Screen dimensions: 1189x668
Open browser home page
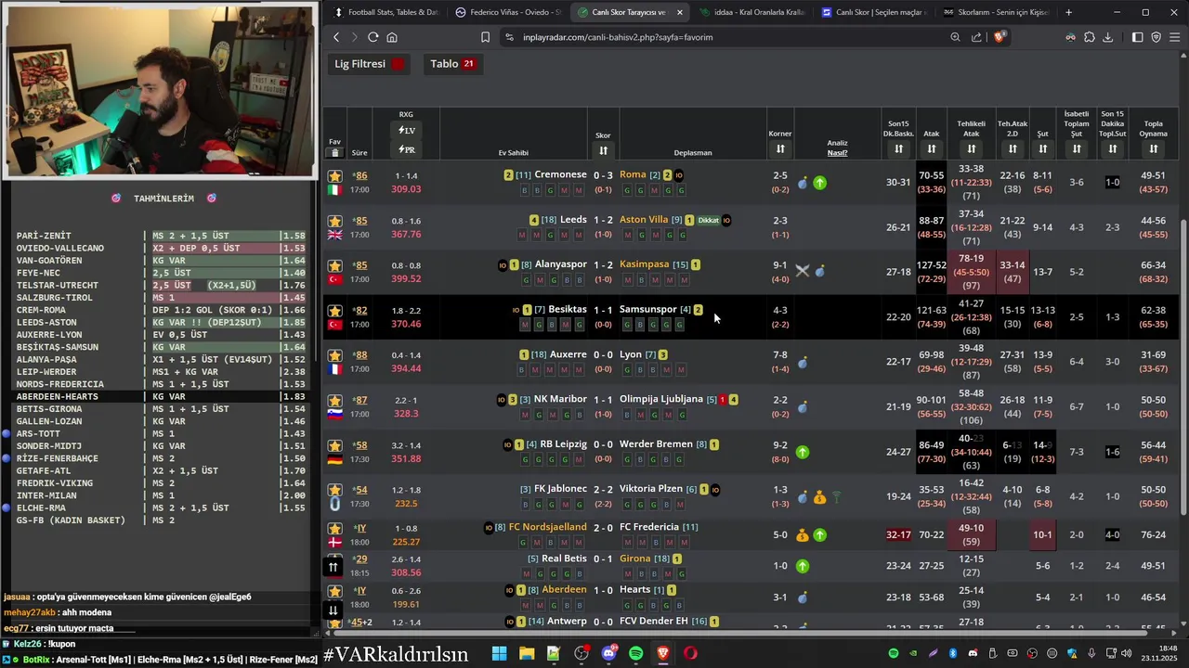392,37
